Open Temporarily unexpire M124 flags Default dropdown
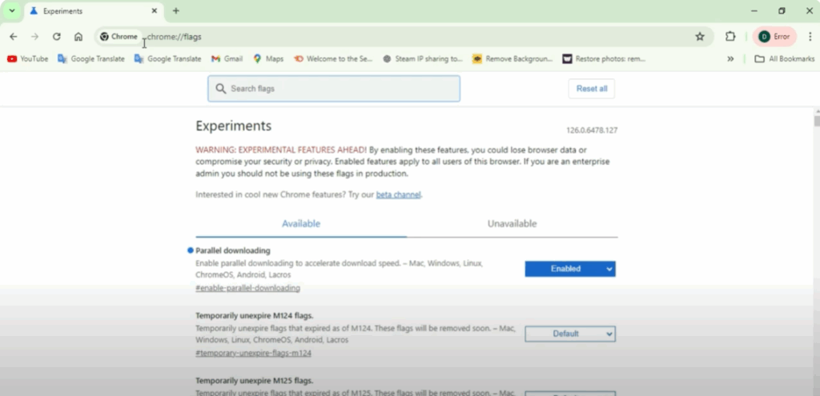Viewport: 820px width, 396px height. [x=569, y=334]
